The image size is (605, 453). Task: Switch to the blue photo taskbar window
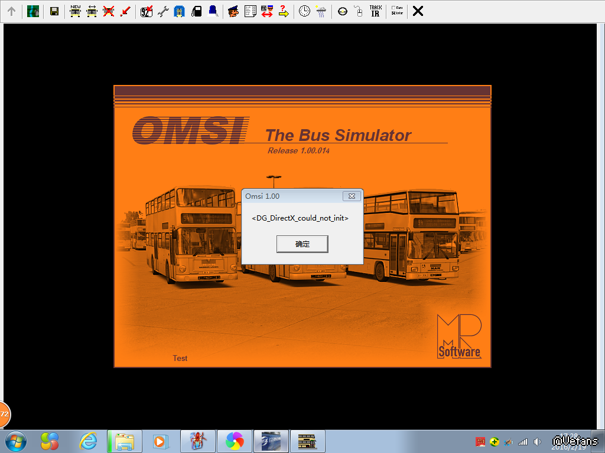pos(271,441)
